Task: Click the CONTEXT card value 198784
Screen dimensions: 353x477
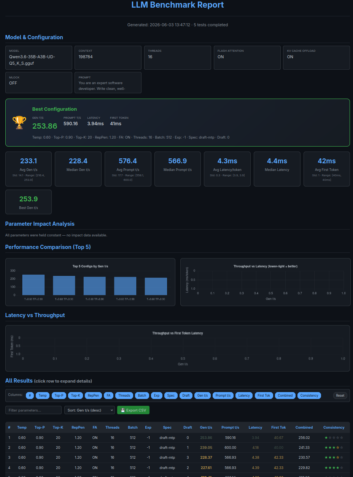Action: pos(86,57)
